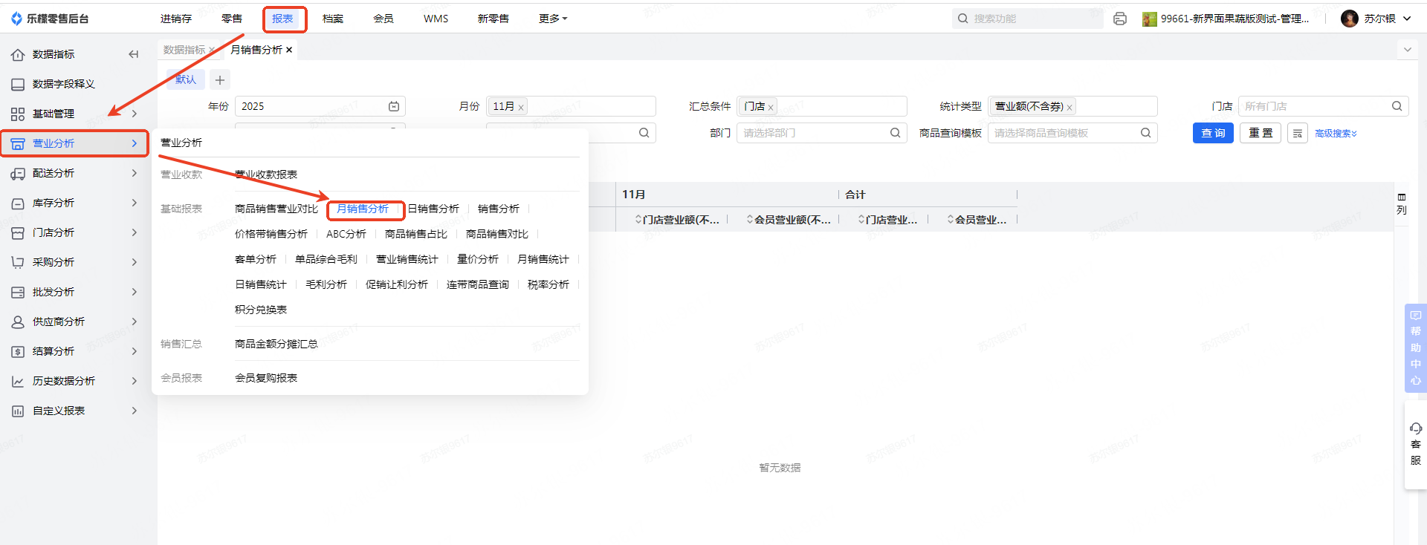Click the user avatar 苏尔银
Screen dimensions: 1427x545
[x=1350, y=19]
